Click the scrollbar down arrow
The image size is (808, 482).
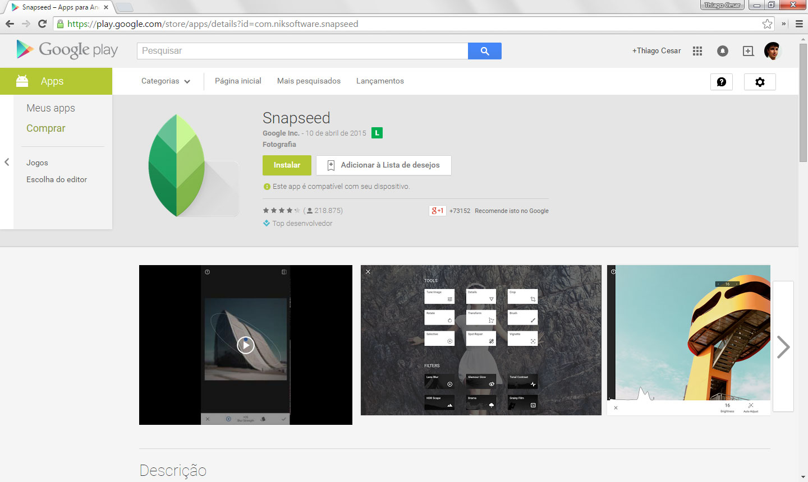click(803, 477)
